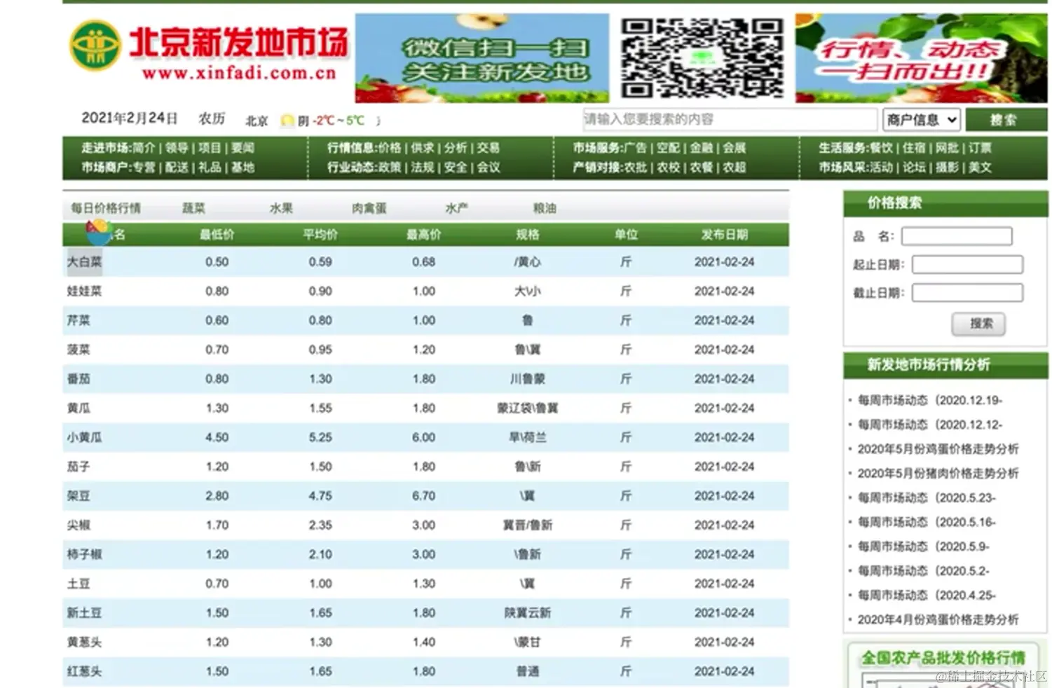Open 供求 link under 行情信息

423,148
